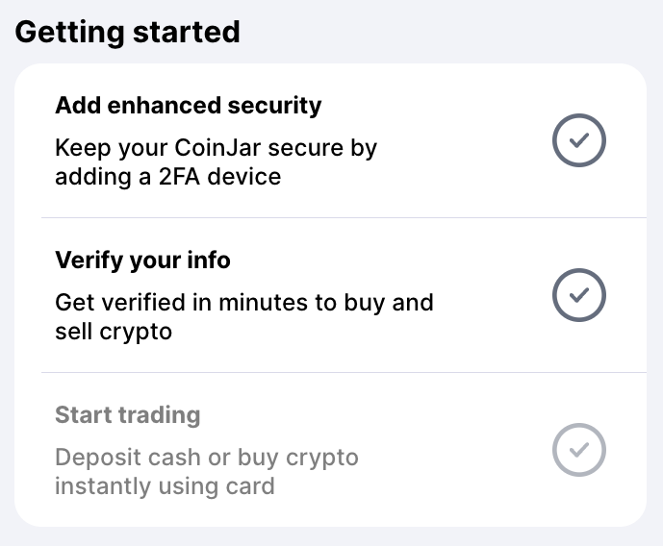Click the checkmark circle for Add enhanced security
Image resolution: width=663 pixels, height=546 pixels.
pyautogui.click(x=579, y=140)
